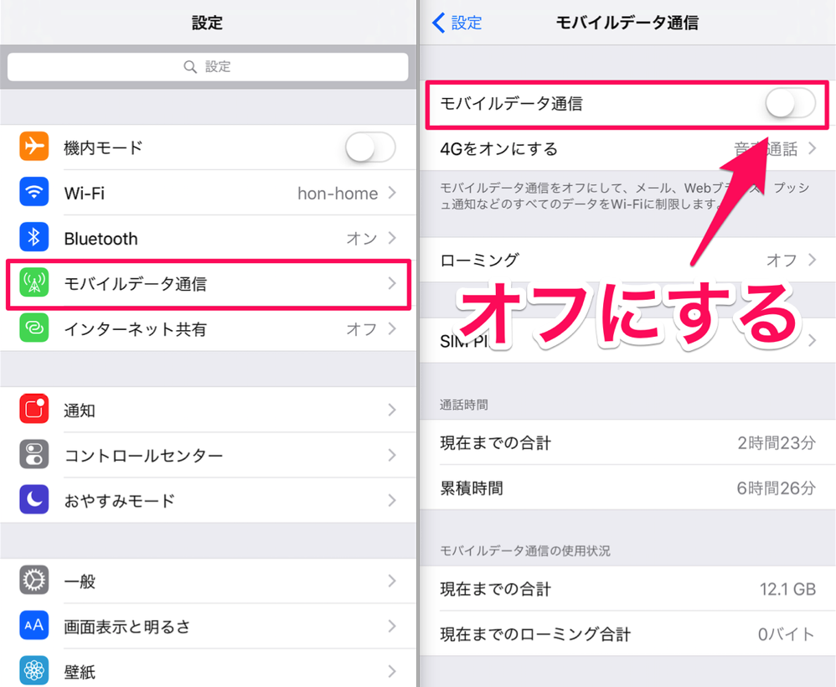
Task: Select おやすみモード menu label
Action: (120, 501)
